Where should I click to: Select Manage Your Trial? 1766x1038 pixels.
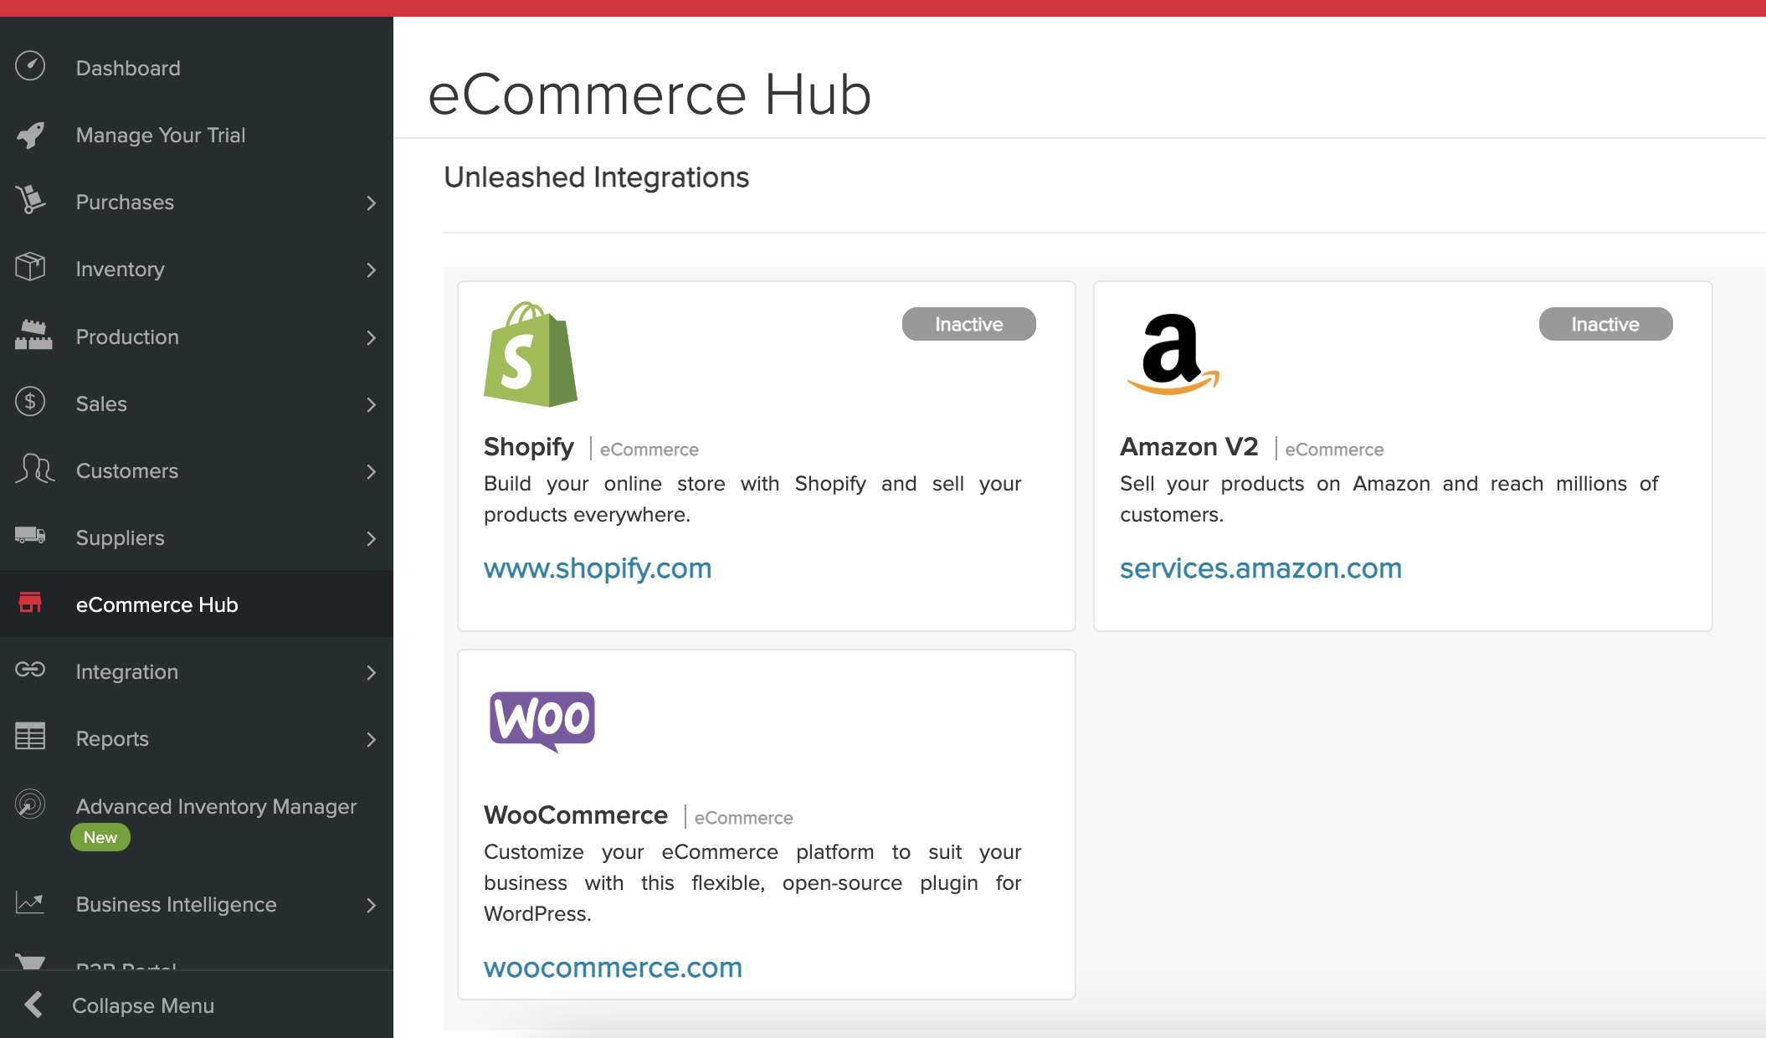161,135
